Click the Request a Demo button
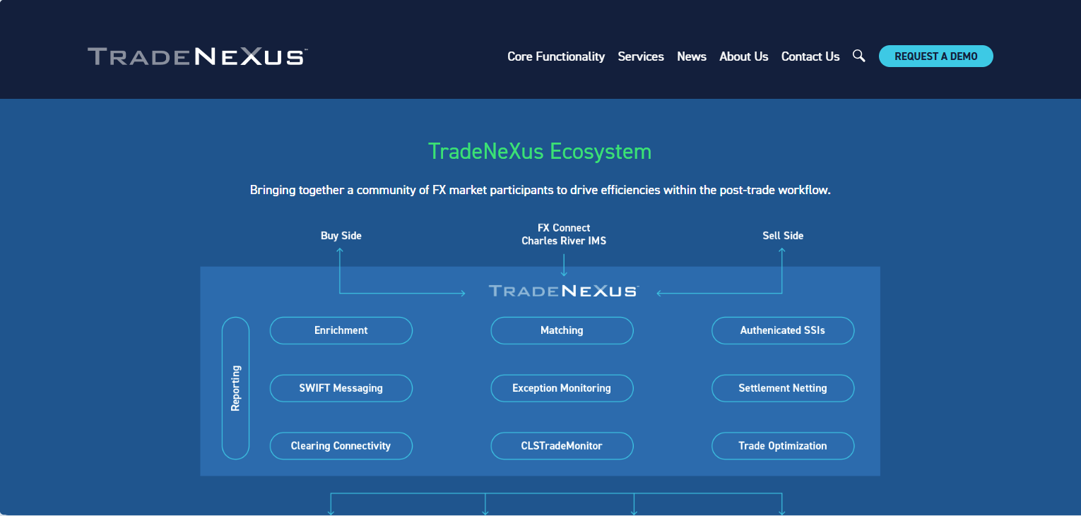1081x516 pixels. (x=936, y=56)
